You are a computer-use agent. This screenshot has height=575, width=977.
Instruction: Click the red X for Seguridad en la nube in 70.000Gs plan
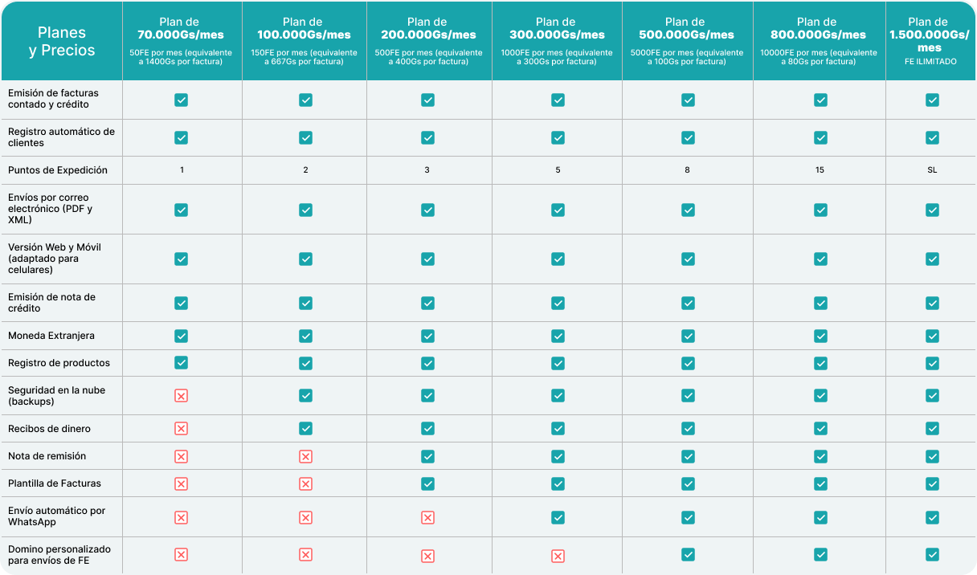pyautogui.click(x=182, y=395)
